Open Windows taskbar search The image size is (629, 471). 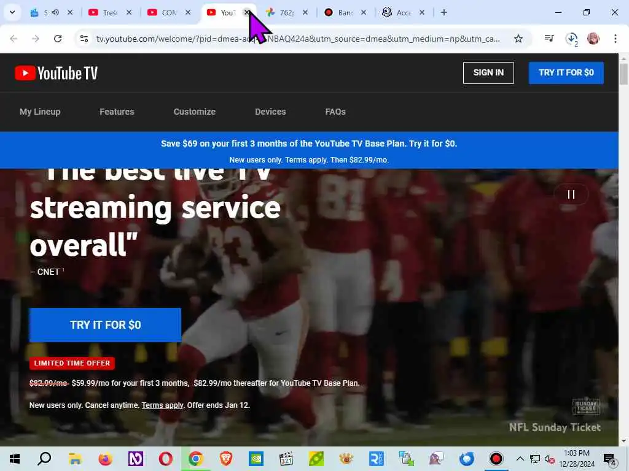tap(44, 459)
